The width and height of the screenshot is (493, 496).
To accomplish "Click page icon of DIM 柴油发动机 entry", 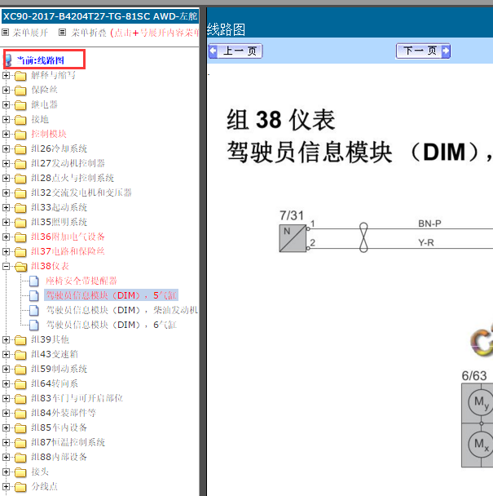I will click(33, 310).
